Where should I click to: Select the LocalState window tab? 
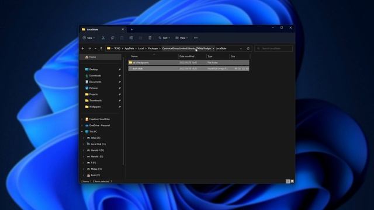103,30
